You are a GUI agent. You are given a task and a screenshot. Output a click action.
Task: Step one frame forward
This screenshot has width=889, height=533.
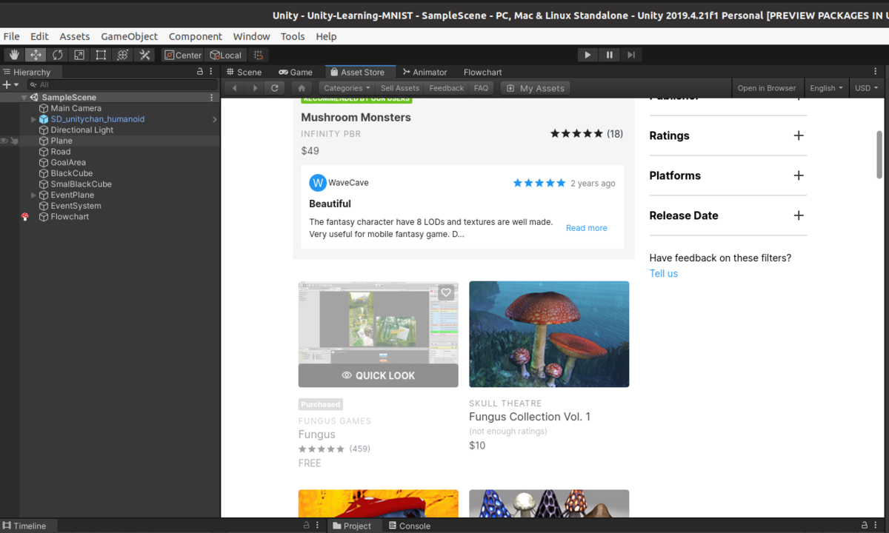tap(631, 55)
